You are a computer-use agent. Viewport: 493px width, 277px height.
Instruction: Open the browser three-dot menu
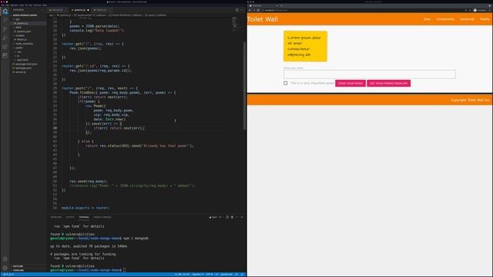[x=490, y=10]
